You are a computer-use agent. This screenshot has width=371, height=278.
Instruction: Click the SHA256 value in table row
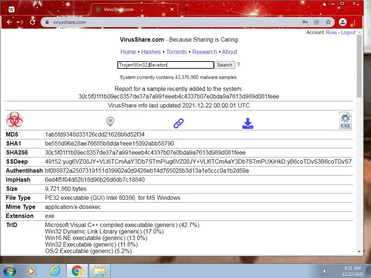(x=145, y=152)
